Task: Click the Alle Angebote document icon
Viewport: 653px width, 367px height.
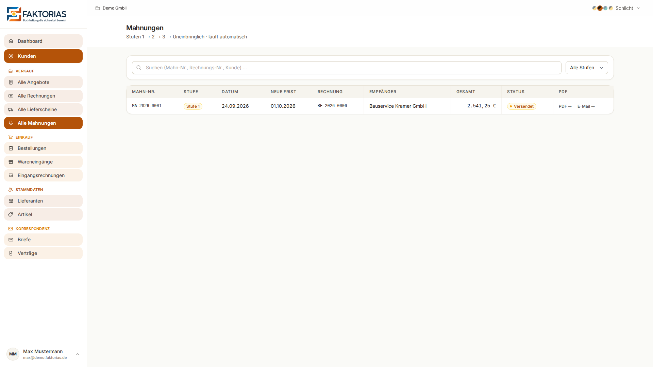Action: tap(11, 82)
